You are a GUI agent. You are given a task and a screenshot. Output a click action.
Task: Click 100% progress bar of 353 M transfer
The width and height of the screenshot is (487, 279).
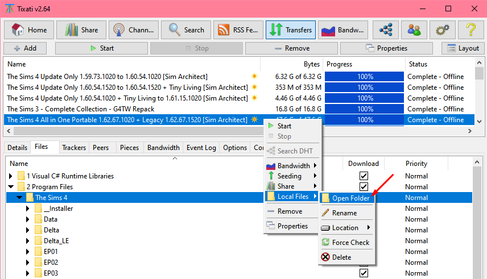(x=364, y=88)
